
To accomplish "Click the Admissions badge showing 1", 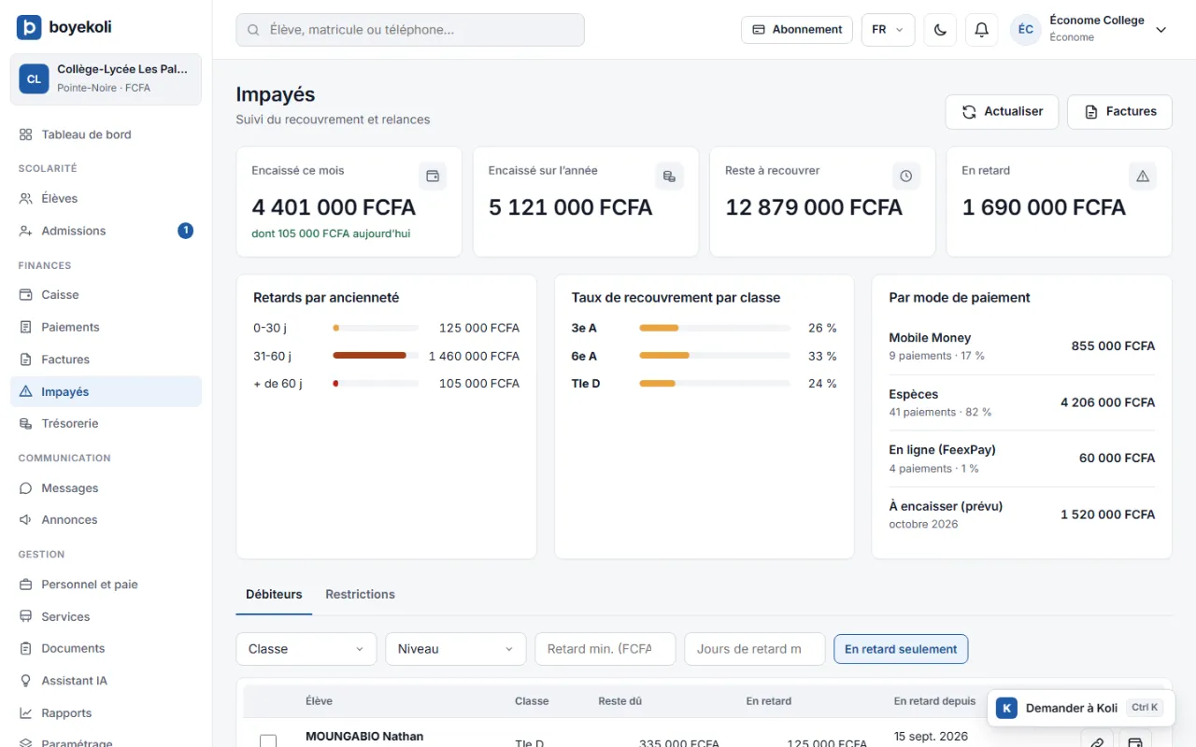I will pyautogui.click(x=185, y=231).
